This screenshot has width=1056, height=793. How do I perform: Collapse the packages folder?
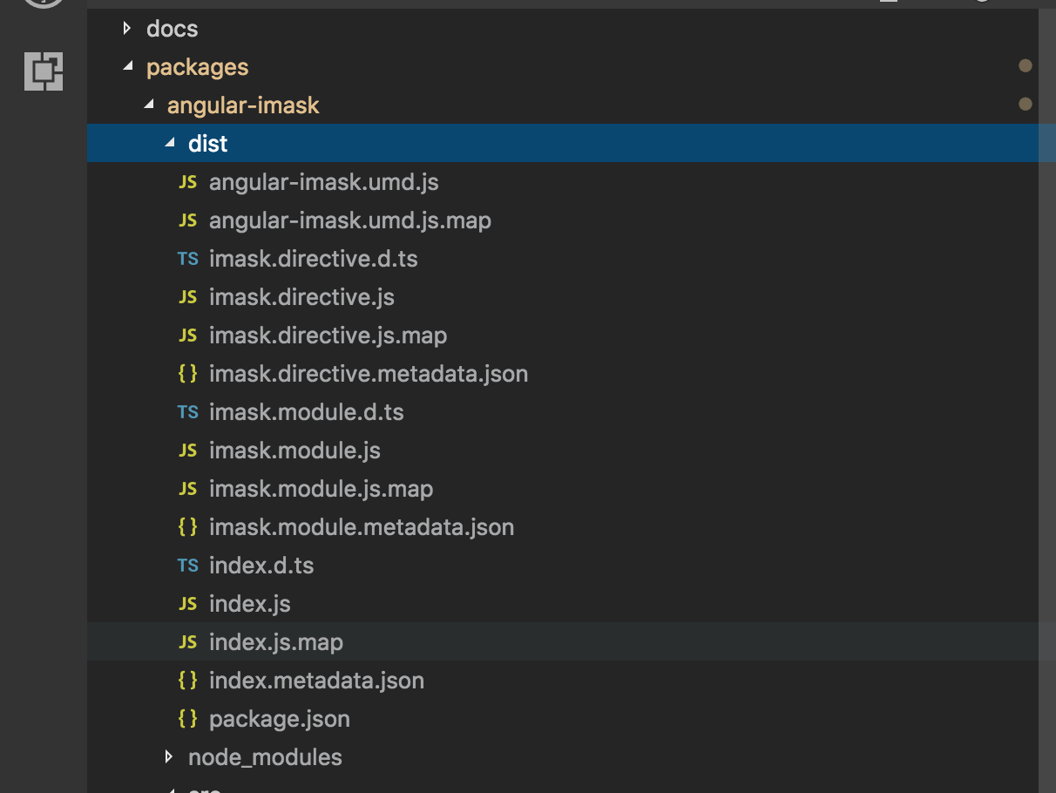pos(127,66)
